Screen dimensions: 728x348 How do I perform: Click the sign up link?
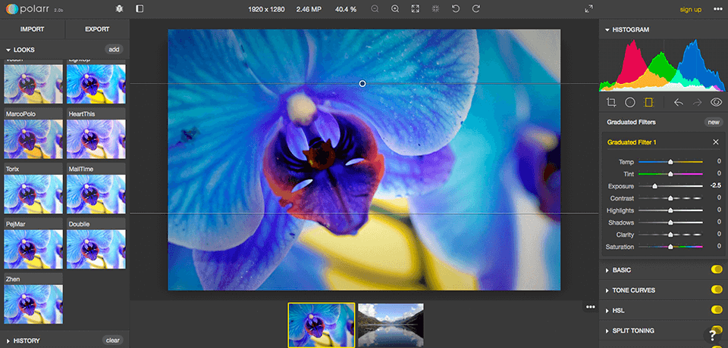pyautogui.click(x=690, y=9)
